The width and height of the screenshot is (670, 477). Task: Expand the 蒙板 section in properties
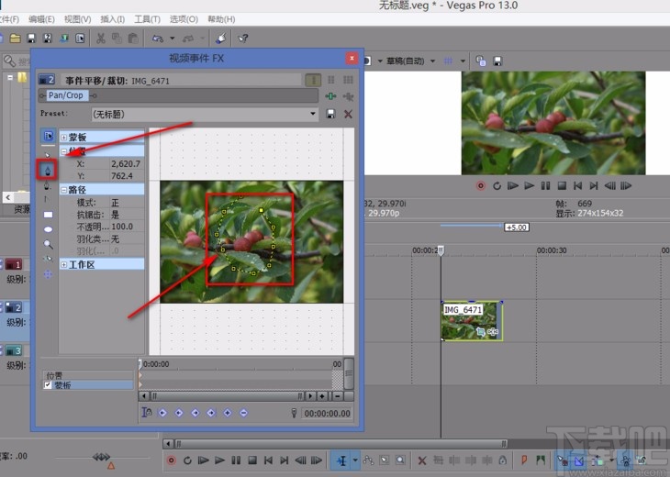point(64,137)
